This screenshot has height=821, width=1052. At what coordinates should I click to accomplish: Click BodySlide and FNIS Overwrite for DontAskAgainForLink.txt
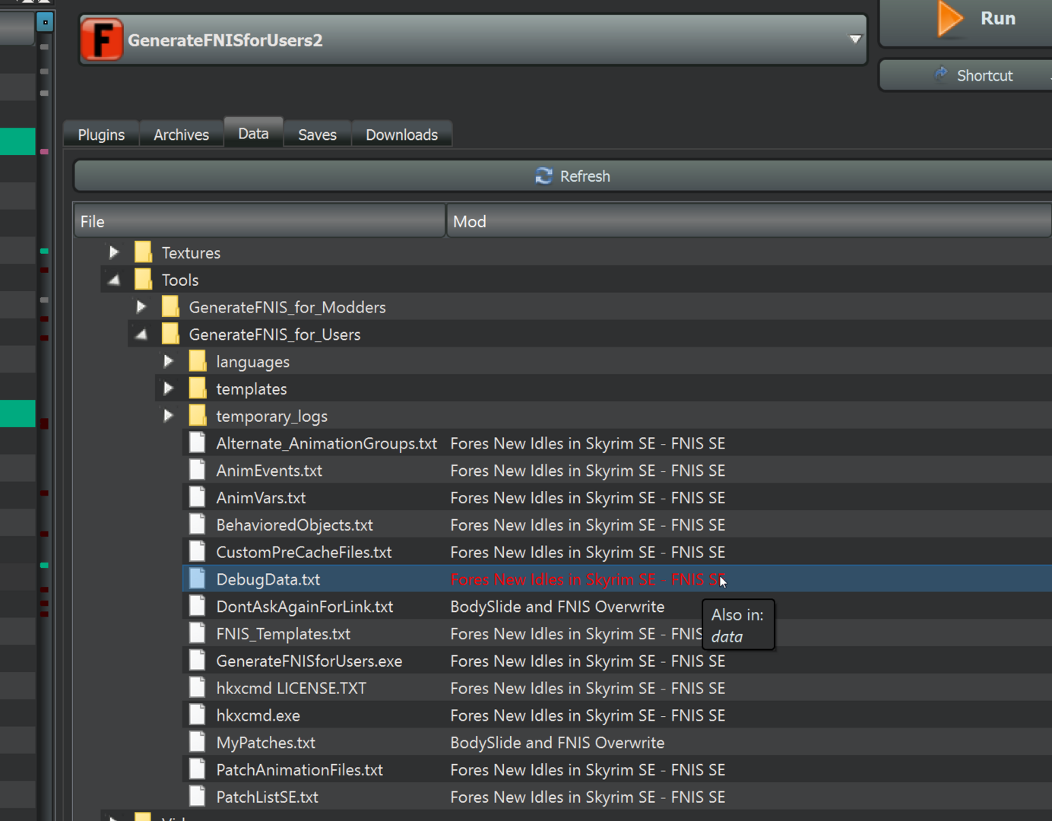557,607
